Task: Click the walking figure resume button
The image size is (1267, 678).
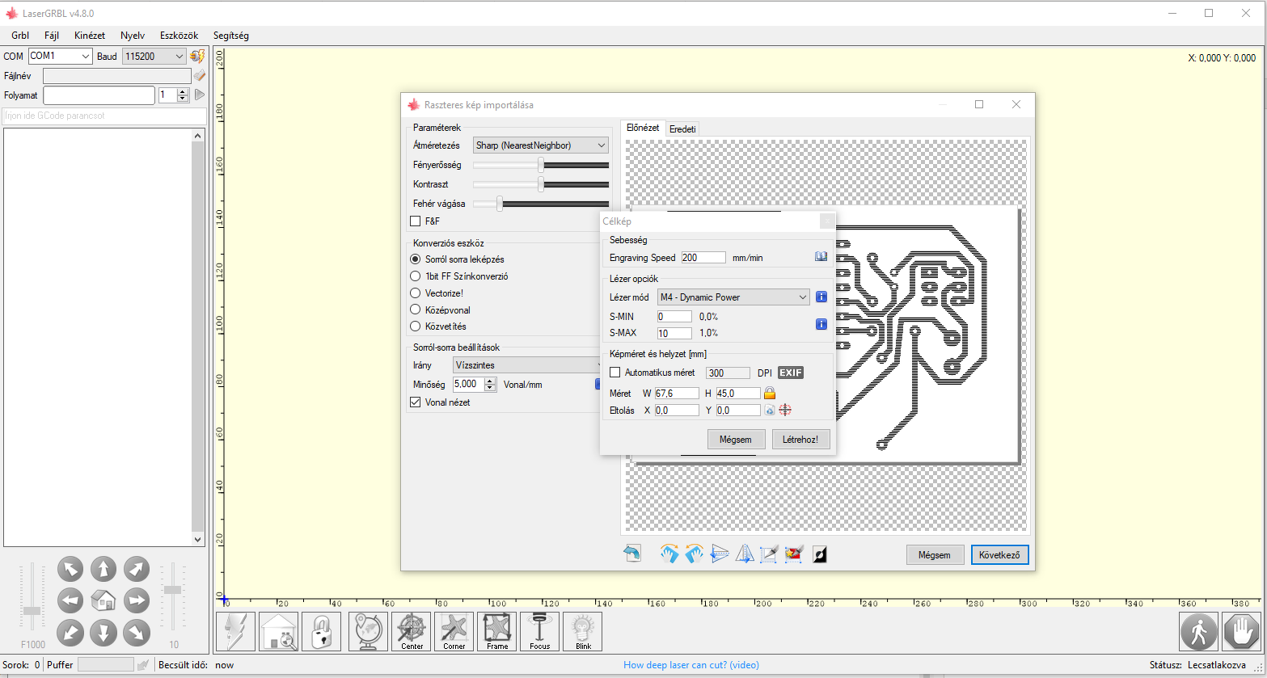Action: point(1199,631)
